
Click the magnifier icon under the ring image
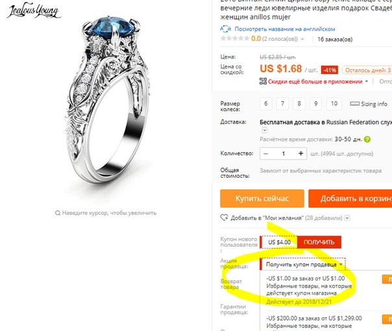click(x=58, y=213)
